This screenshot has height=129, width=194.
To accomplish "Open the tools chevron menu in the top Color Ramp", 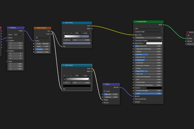I will [x=71, y=33].
